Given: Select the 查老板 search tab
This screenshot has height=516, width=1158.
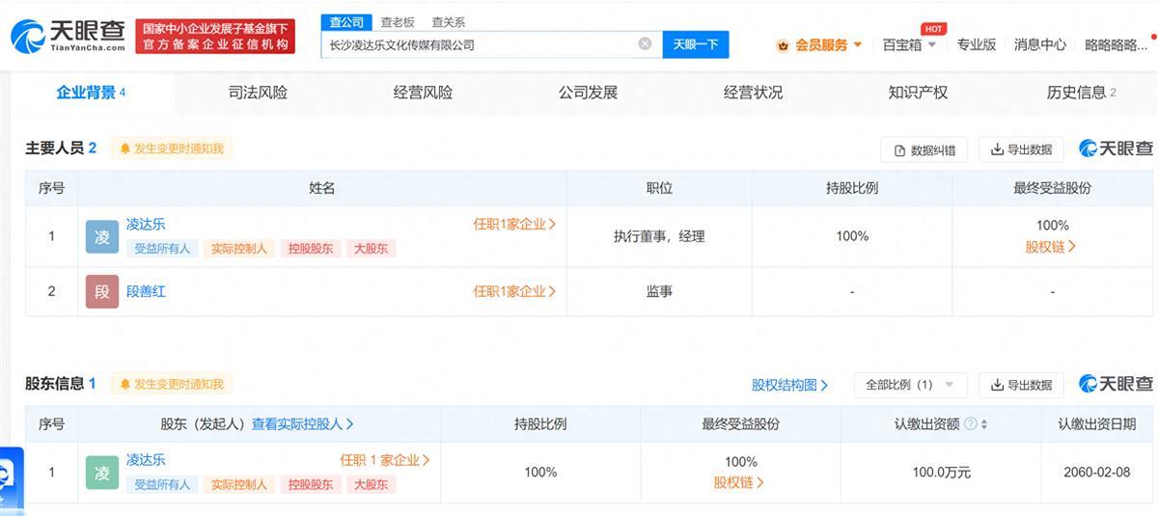Looking at the screenshot, I should click(x=397, y=22).
